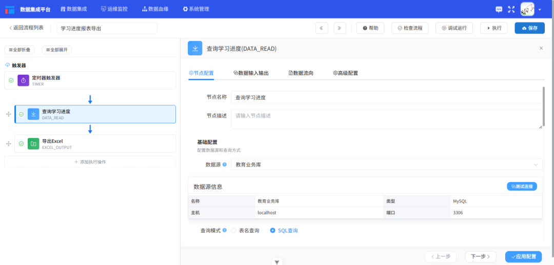
Task: Select SQL查询 radio option
Action: tap(284, 230)
